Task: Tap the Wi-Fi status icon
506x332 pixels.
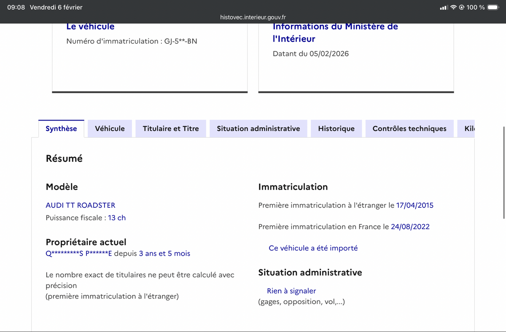Action: [x=453, y=8]
